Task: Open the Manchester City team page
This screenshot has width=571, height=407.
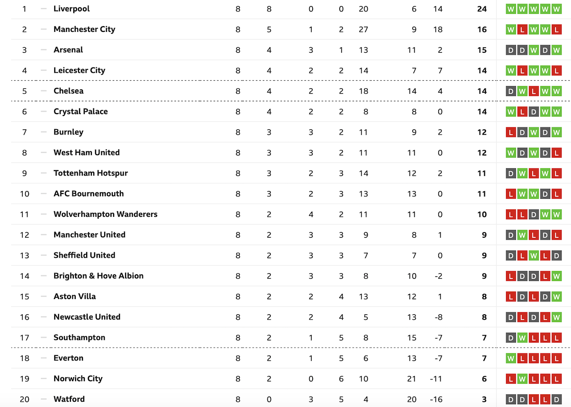Action: click(x=84, y=29)
